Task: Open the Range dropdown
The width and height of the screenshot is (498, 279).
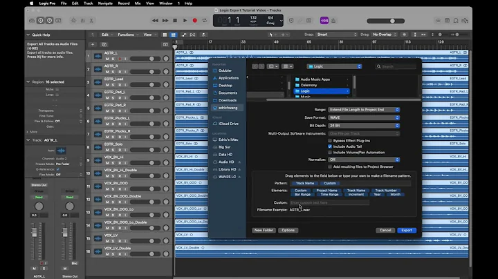Action: click(364, 110)
